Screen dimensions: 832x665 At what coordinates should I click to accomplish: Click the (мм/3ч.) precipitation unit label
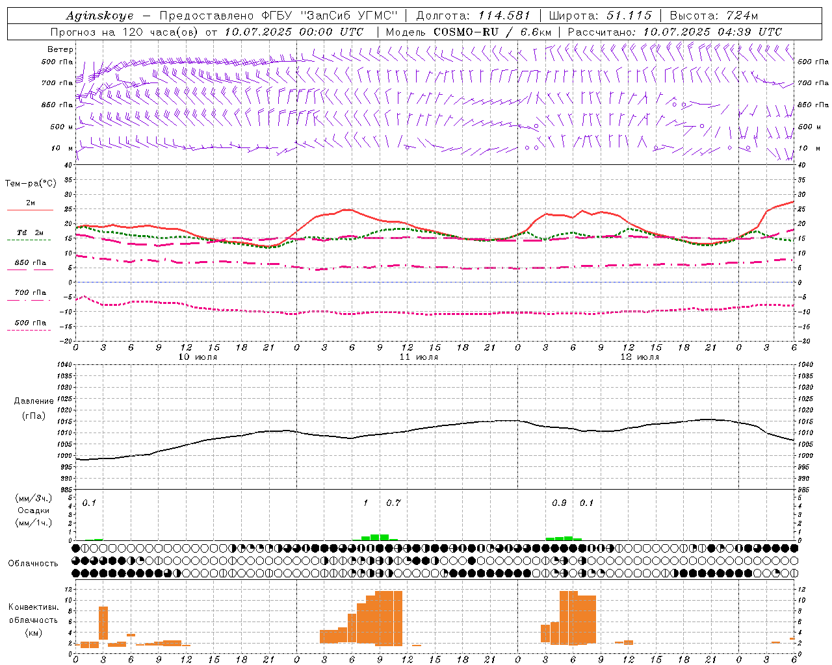point(33,498)
